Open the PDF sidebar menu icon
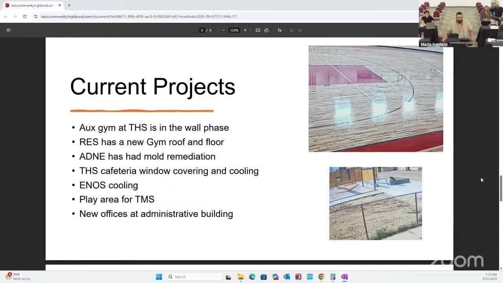The image size is (503, 283). [x=8, y=30]
